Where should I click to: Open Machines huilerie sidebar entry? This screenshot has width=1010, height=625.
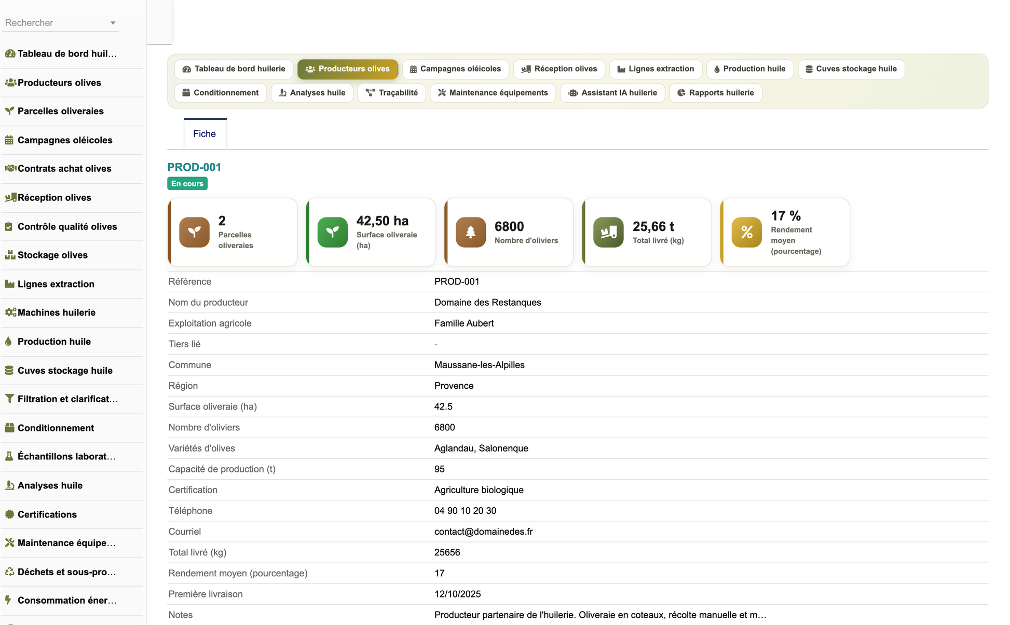72,312
